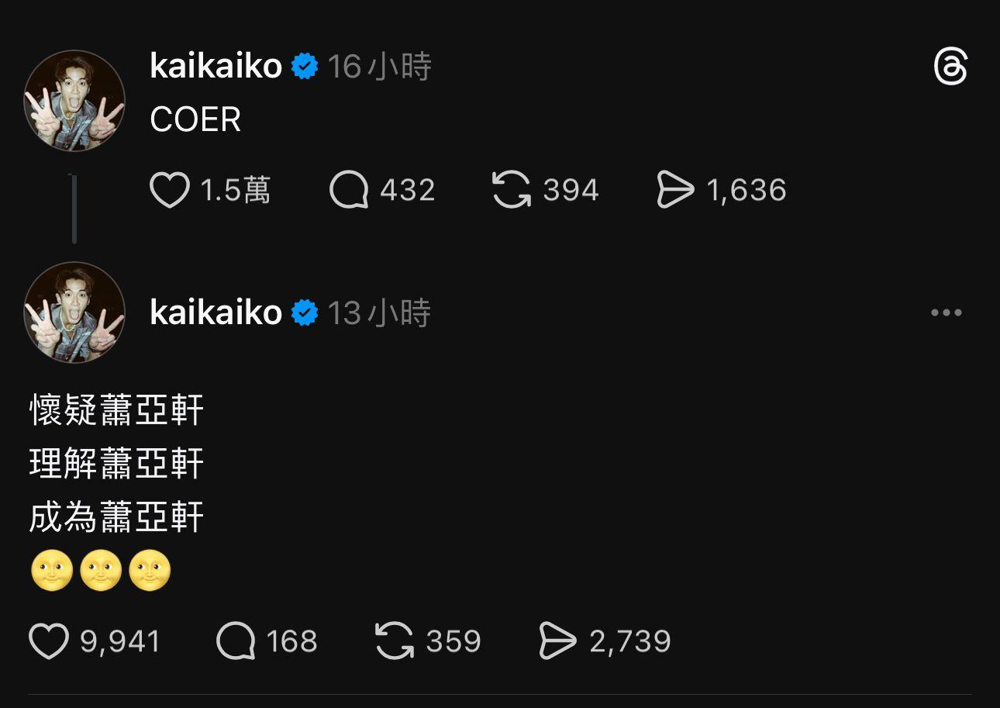Image resolution: width=1000 pixels, height=708 pixels.
Task: Like the 蕭亞軒 post with heart icon
Action: [x=49, y=642]
